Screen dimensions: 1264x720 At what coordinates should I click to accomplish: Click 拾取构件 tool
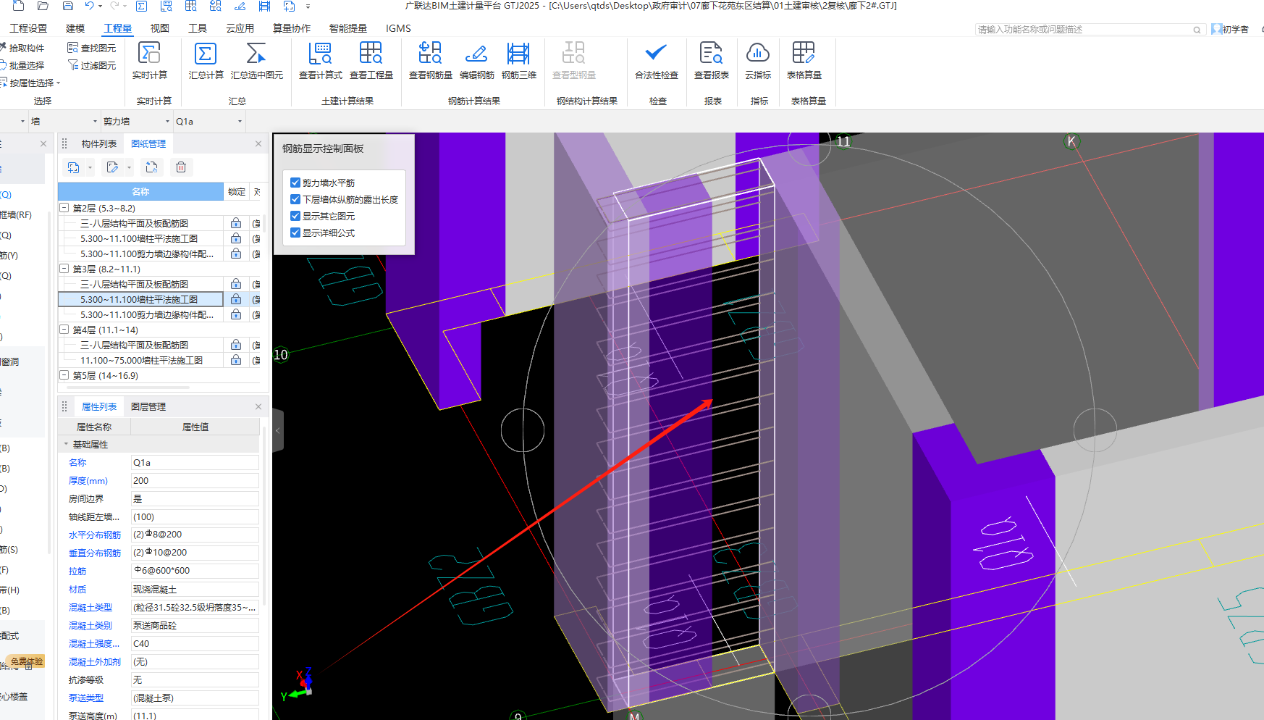(22, 48)
